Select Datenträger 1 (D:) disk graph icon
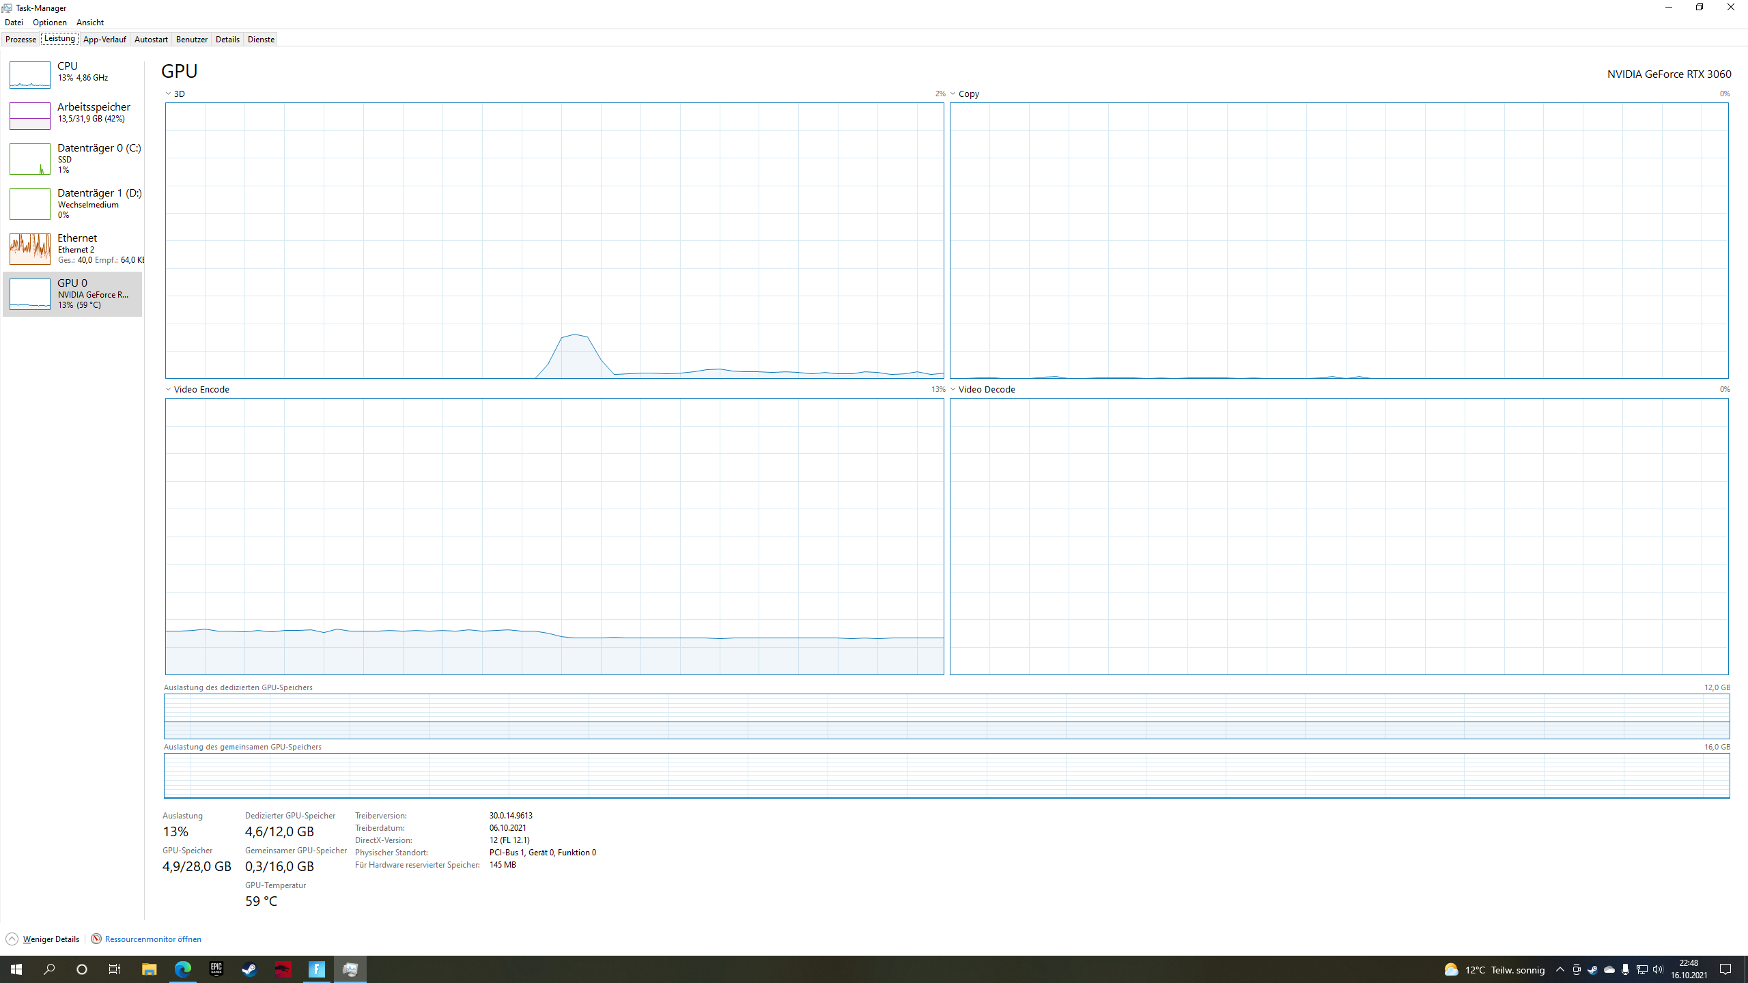The image size is (1748, 983). (29, 204)
